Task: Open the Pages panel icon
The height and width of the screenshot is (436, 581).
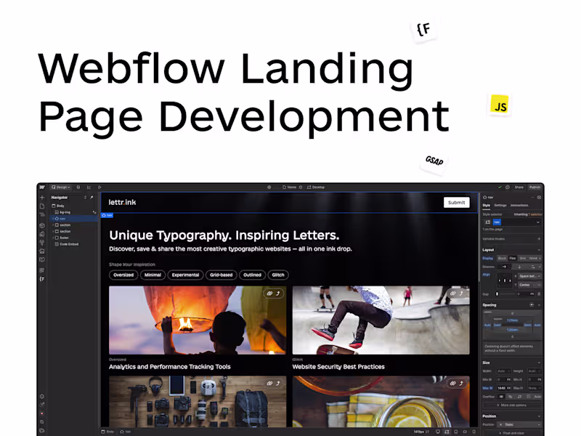Action: pyautogui.click(x=42, y=206)
